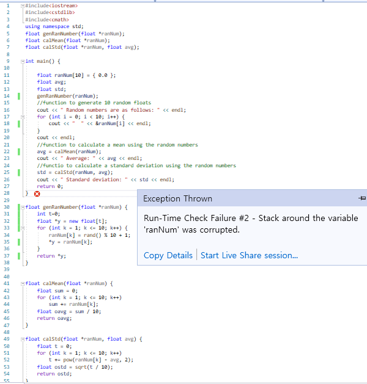Click the Copy Details link
Viewport: 367px width, 384px height.
(x=168, y=255)
